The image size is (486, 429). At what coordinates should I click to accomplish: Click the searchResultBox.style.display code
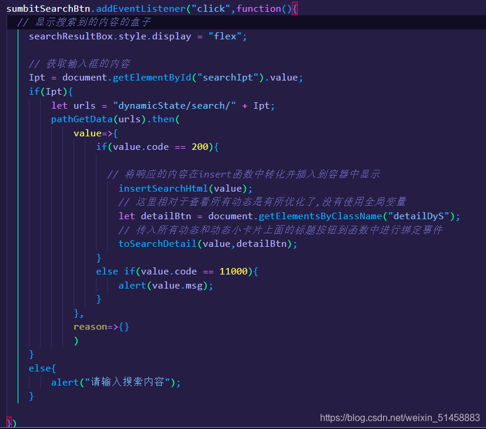pos(110,36)
